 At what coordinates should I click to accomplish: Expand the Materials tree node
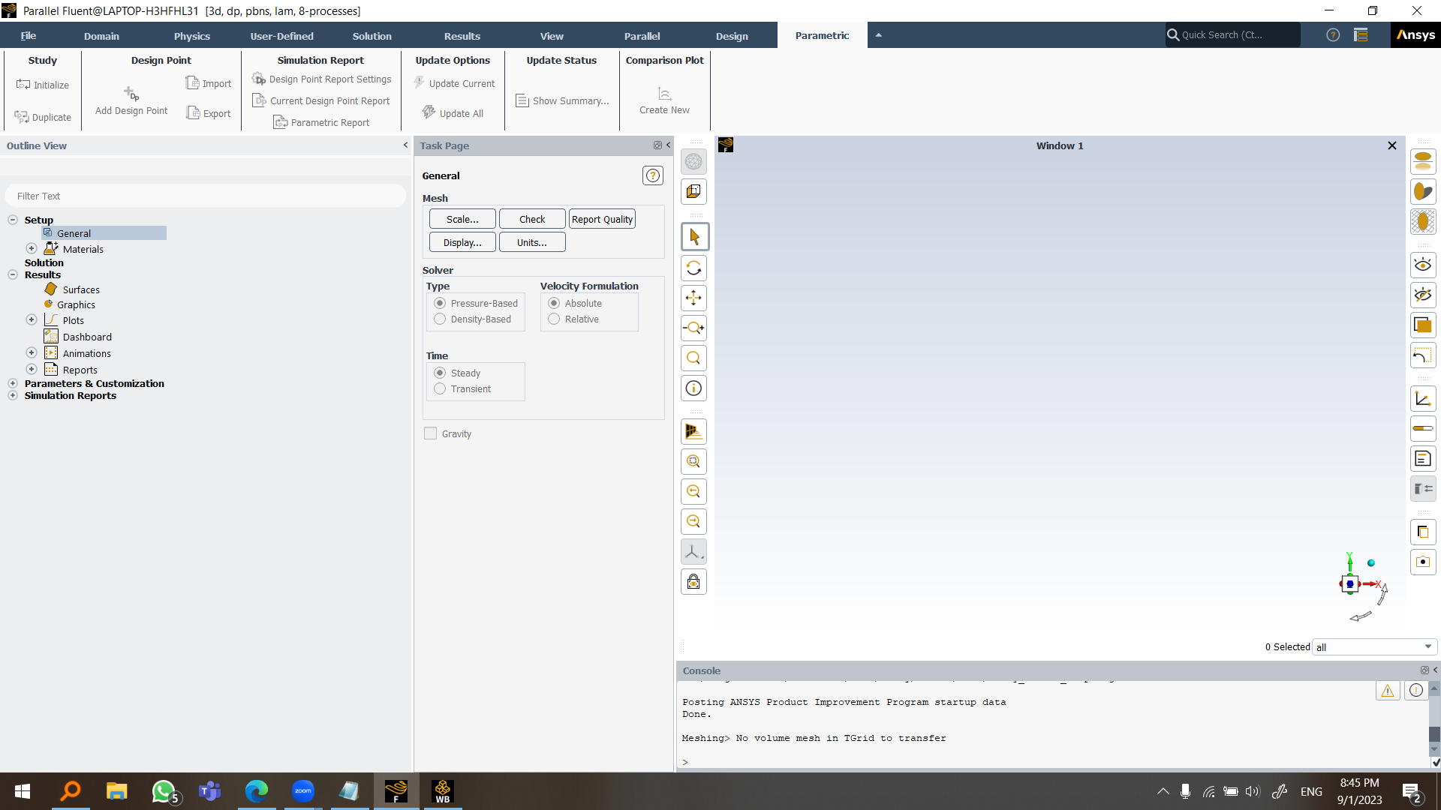[32, 248]
